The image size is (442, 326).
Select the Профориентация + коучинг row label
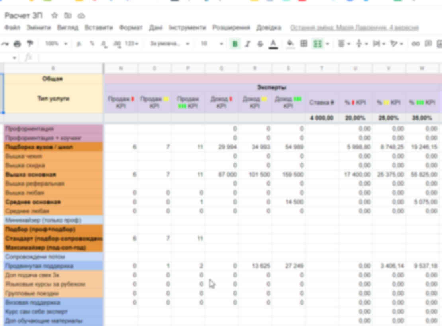point(53,138)
